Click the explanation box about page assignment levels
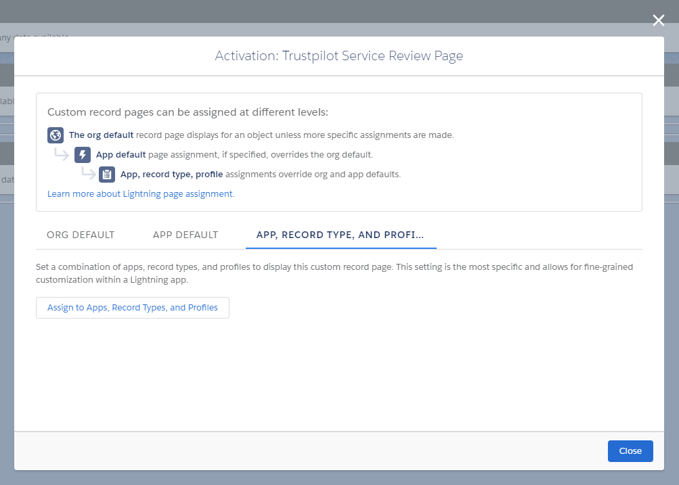Screen dimensions: 679x485 coord(338,152)
